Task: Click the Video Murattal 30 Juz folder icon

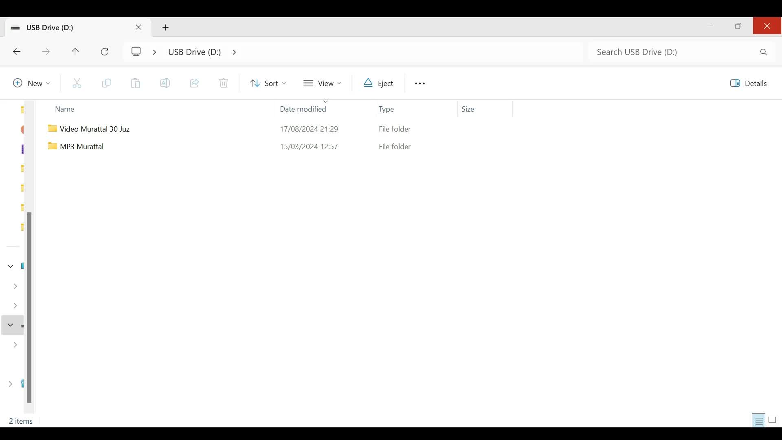Action: coord(53,129)
